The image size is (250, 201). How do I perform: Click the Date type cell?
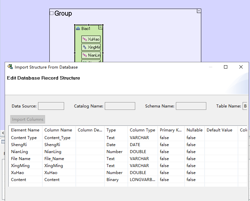point(116,144)
